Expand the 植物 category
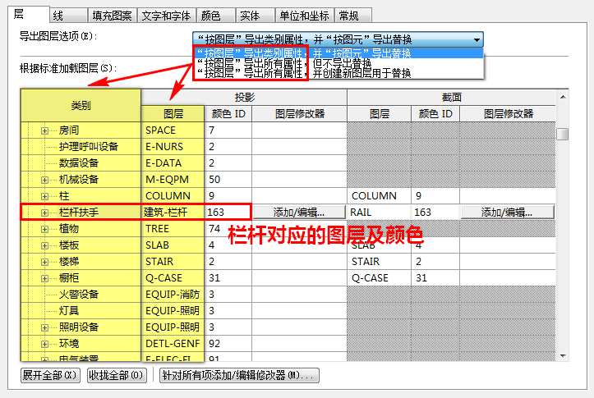Viewport: 594px width, 398px height. pos(44,229)
